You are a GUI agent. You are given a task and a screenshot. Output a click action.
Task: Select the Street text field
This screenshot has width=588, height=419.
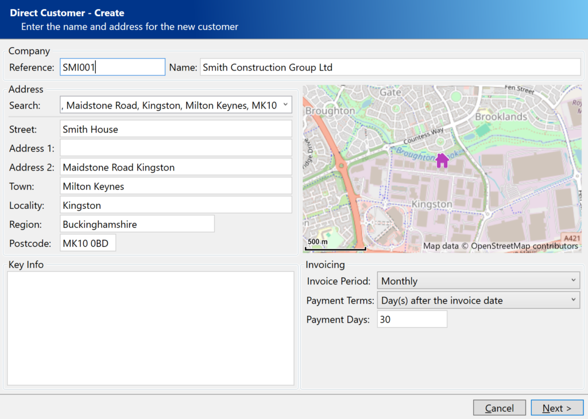coord(176,129)
